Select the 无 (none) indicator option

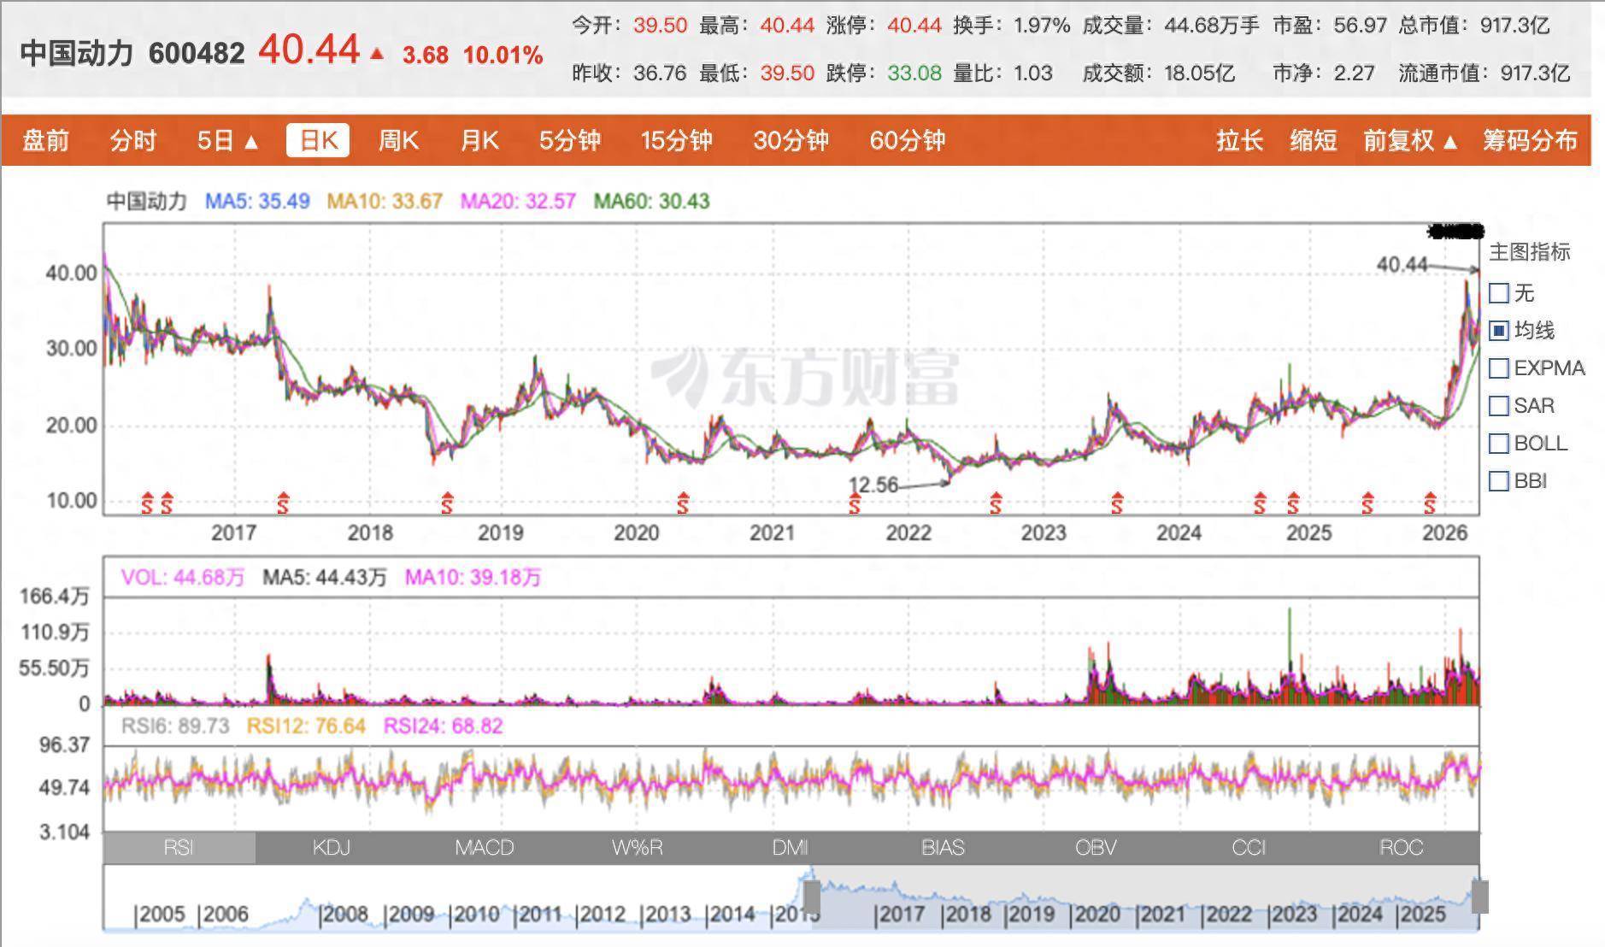click(x=1499, y=293)
